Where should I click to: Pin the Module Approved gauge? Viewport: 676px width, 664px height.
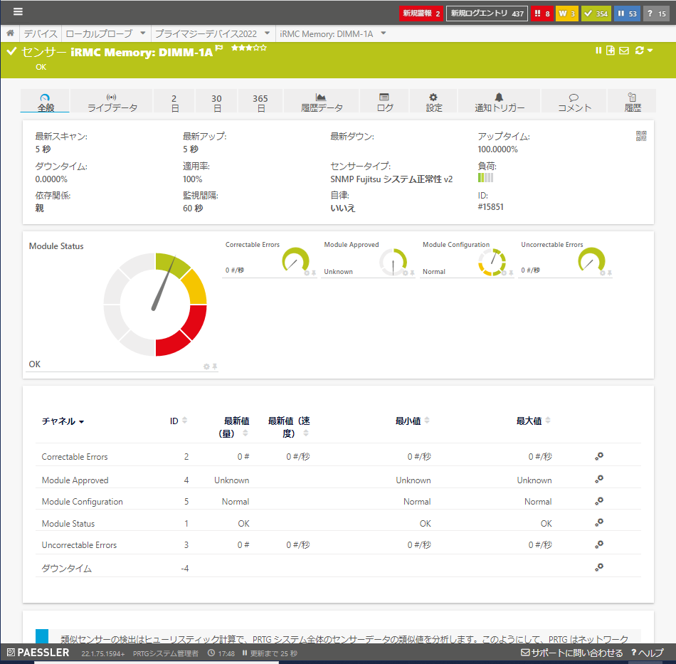[412, 273]
